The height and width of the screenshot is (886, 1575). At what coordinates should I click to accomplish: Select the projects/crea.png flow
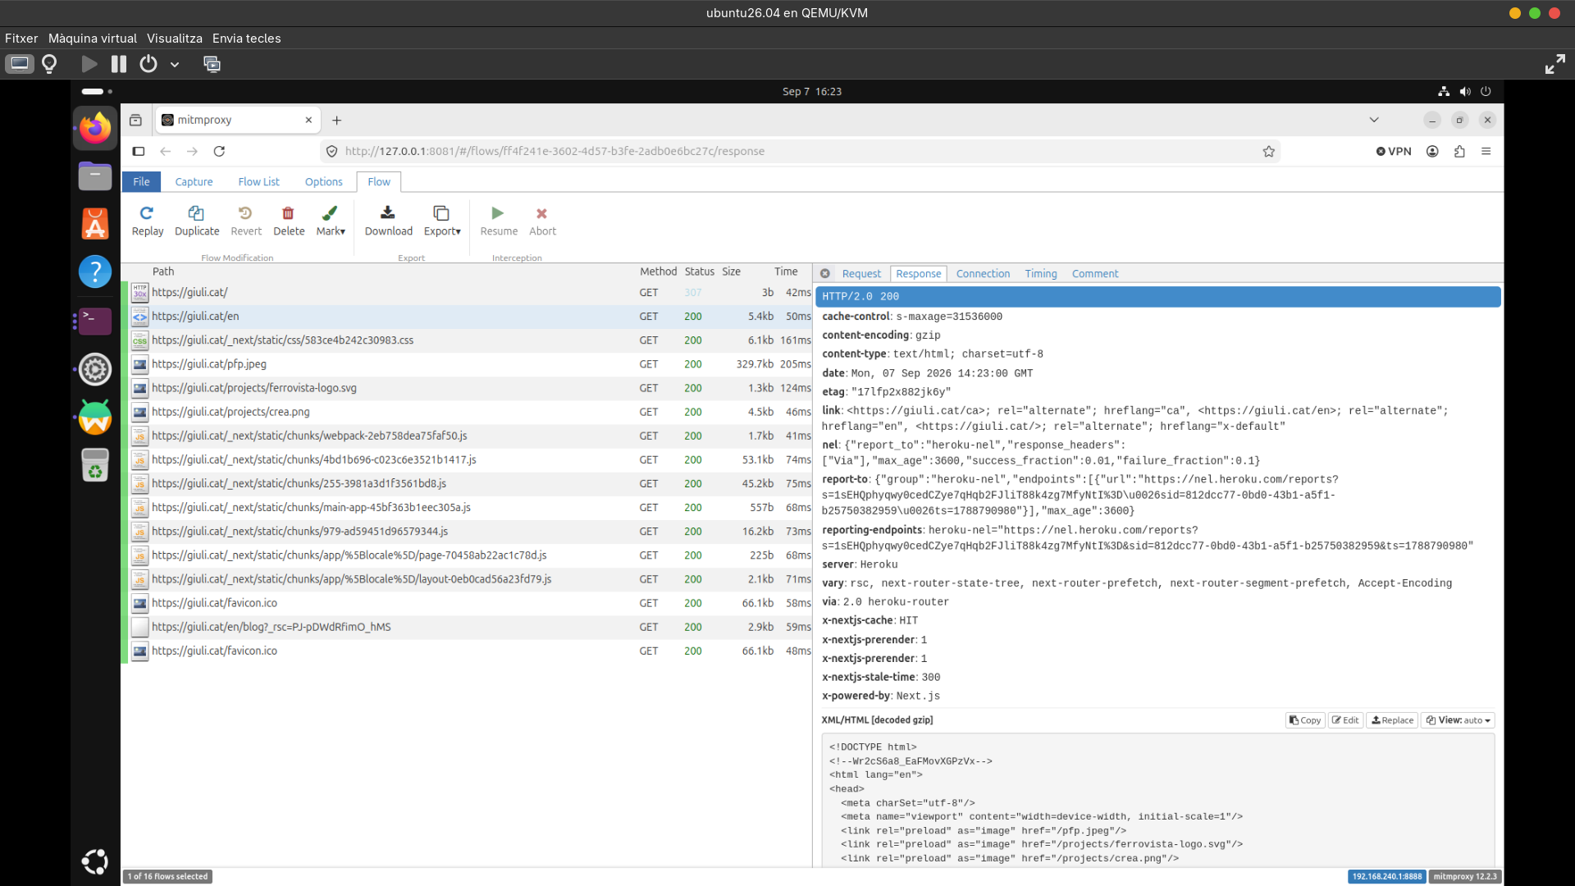466,412
